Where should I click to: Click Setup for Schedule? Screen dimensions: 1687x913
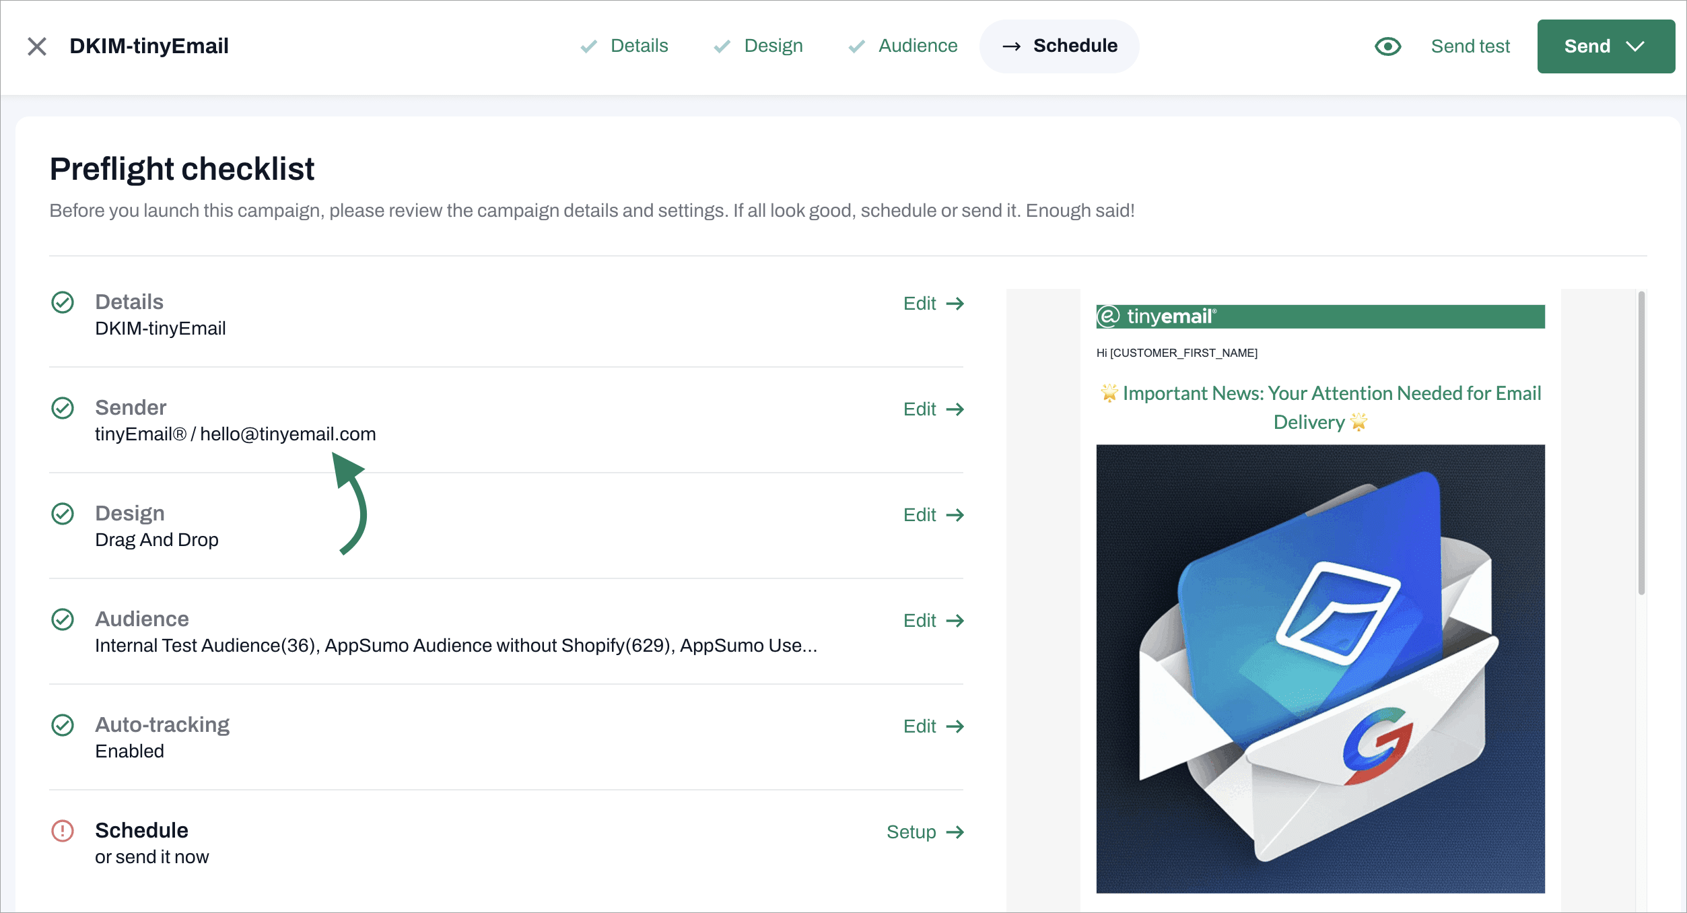point(926,832)
